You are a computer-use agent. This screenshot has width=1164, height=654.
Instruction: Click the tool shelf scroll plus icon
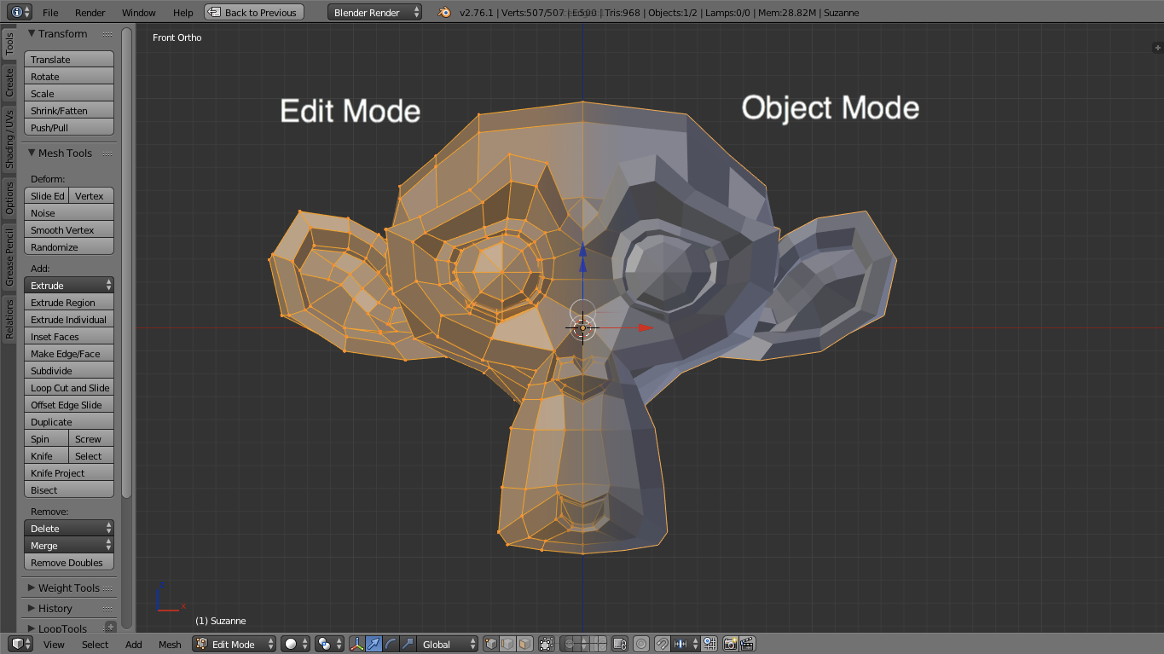tap(109, 627)
